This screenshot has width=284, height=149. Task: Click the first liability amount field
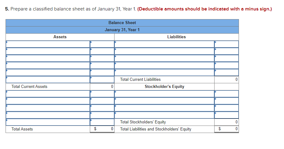(227, 44)
